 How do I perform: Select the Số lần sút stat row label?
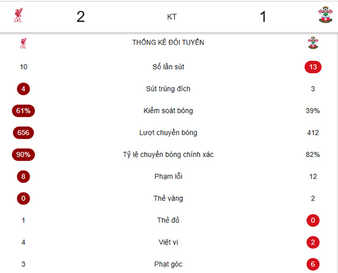tap(168, 67)
